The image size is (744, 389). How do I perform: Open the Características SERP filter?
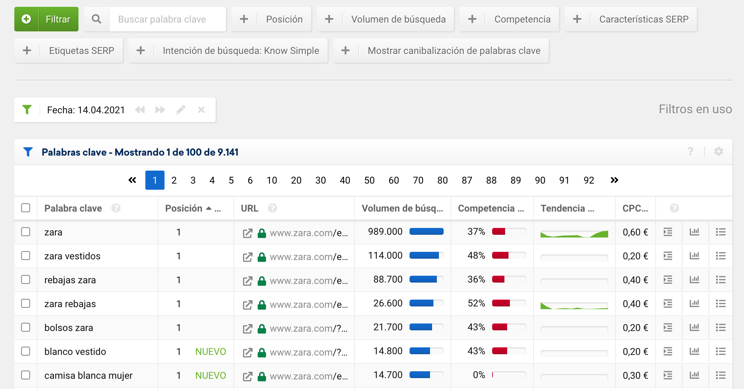pyautogui.click(x=631, y=19)
